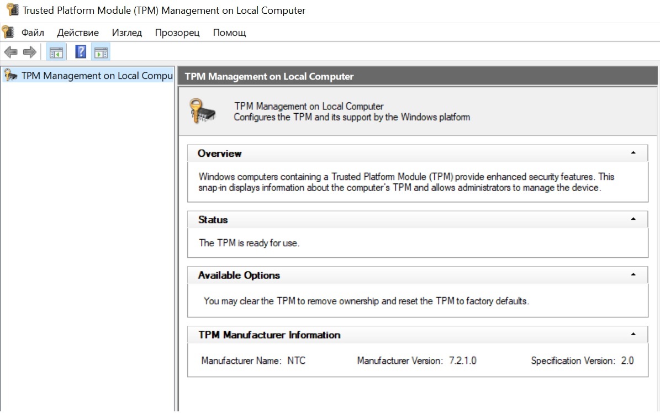Open Help via the blue question mark icon
This screenshot has width=660, height=413.
(81, 52)
